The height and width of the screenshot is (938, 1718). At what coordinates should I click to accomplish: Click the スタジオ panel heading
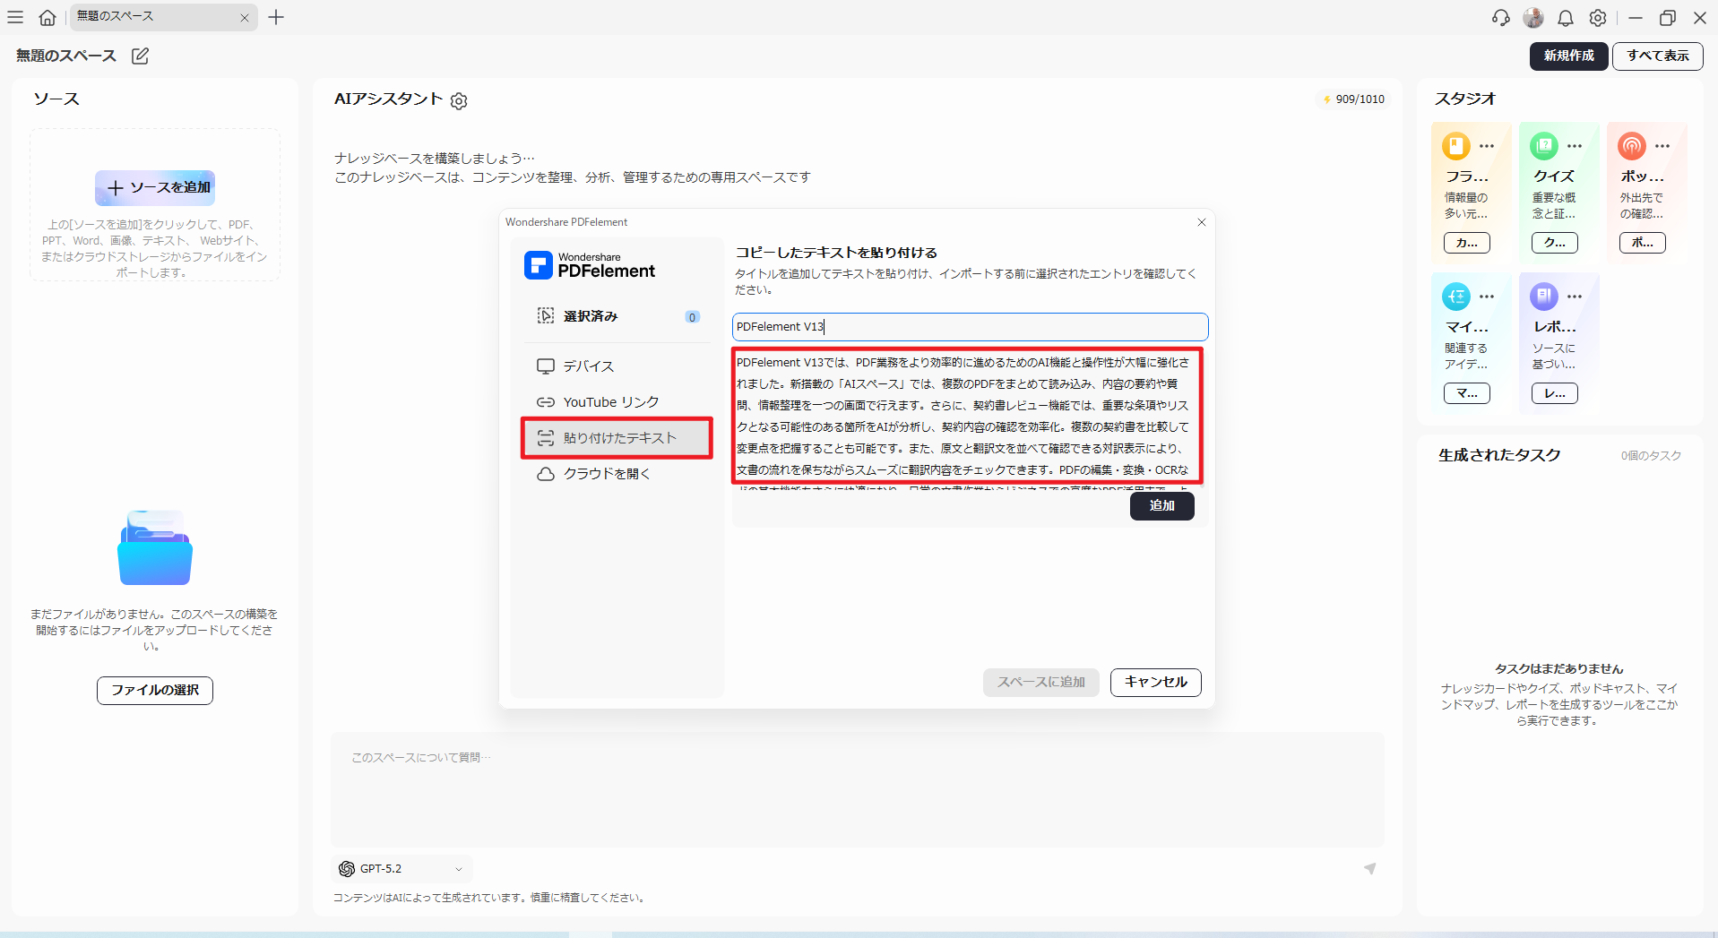pyautogui.click(x=1465, y=99)
